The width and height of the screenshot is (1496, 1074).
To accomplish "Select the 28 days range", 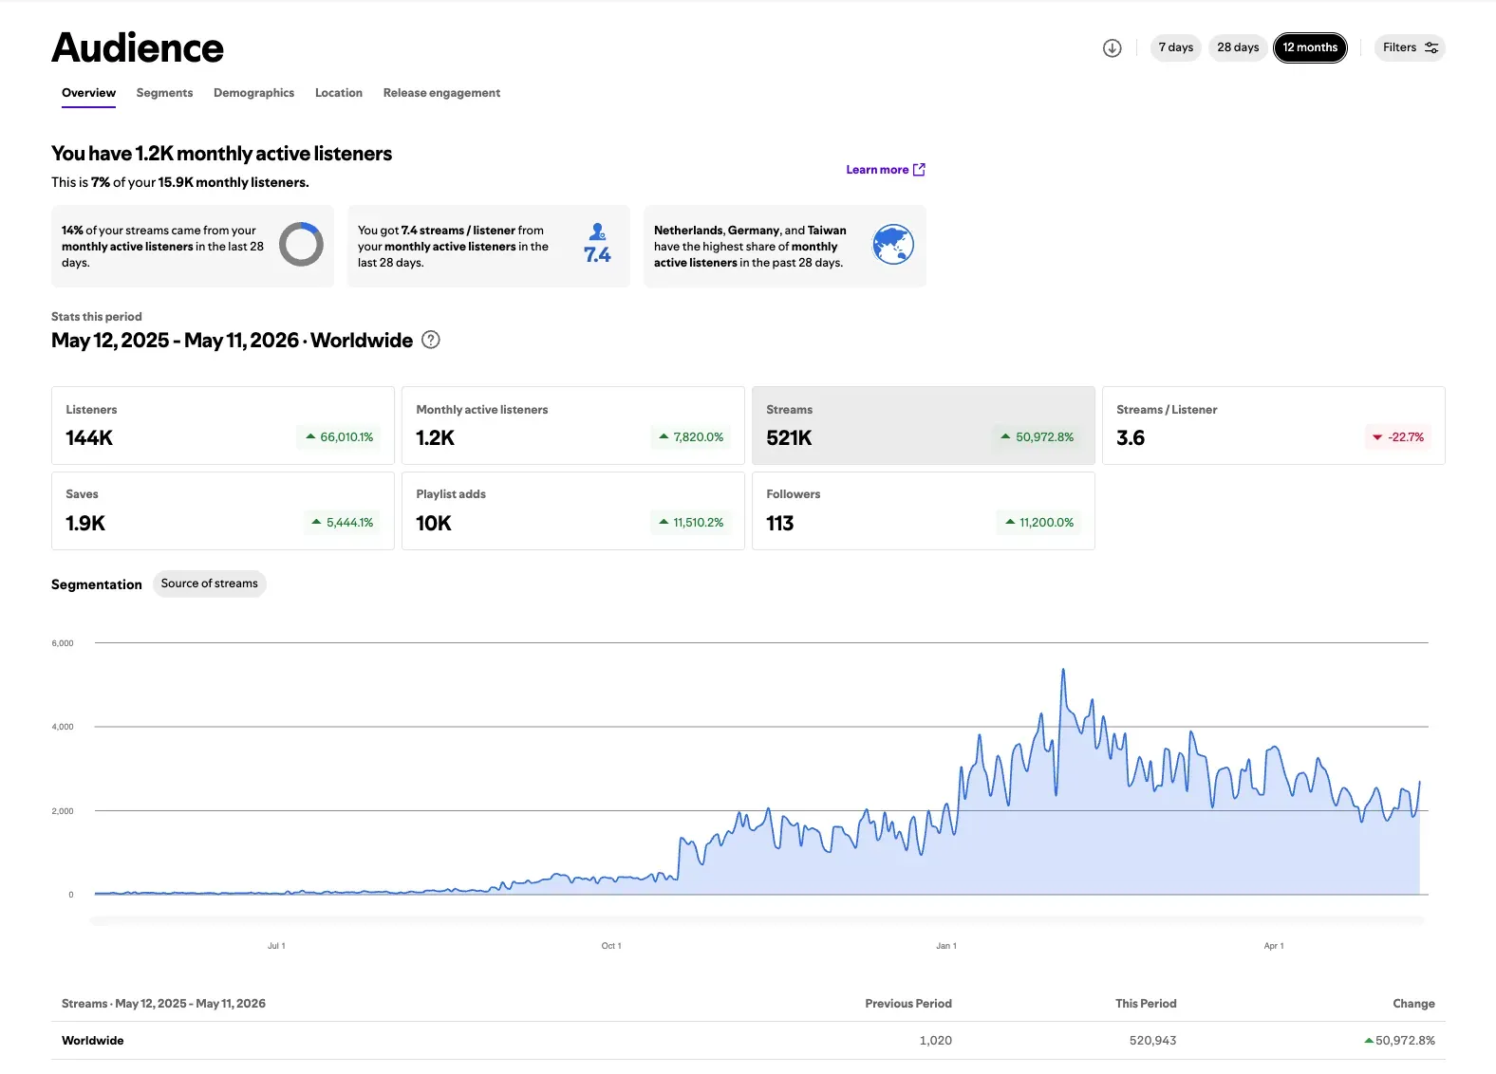I will click(1238, 47).
